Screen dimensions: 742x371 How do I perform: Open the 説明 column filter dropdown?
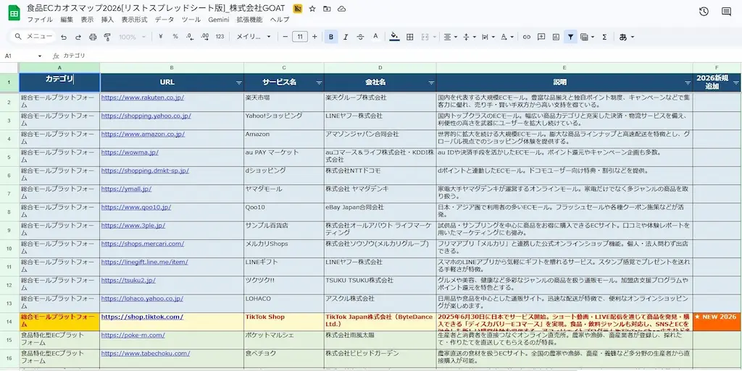tap(688, 82)
